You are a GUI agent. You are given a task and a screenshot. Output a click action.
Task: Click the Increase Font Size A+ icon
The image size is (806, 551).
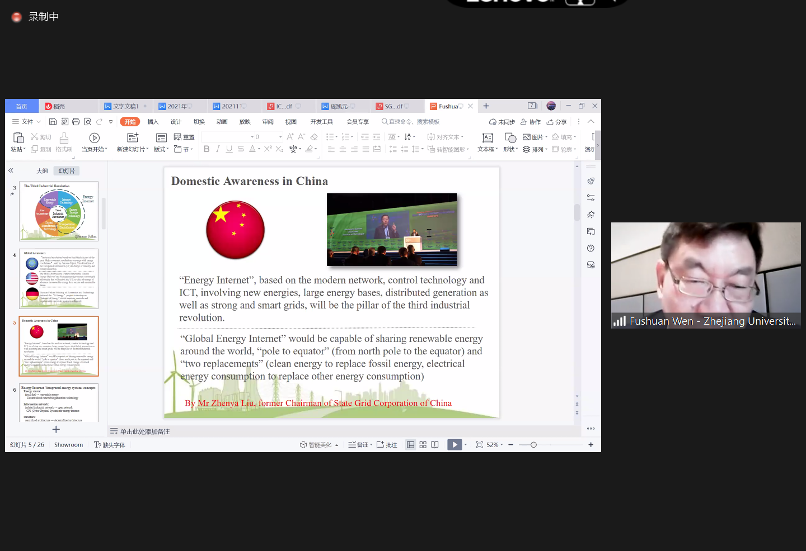coord(290,137)
